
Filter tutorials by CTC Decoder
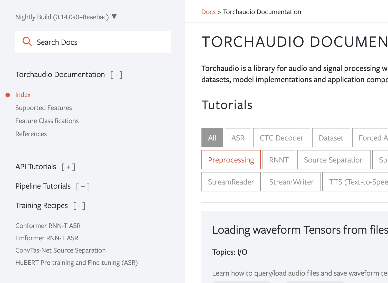click(282, 138)
